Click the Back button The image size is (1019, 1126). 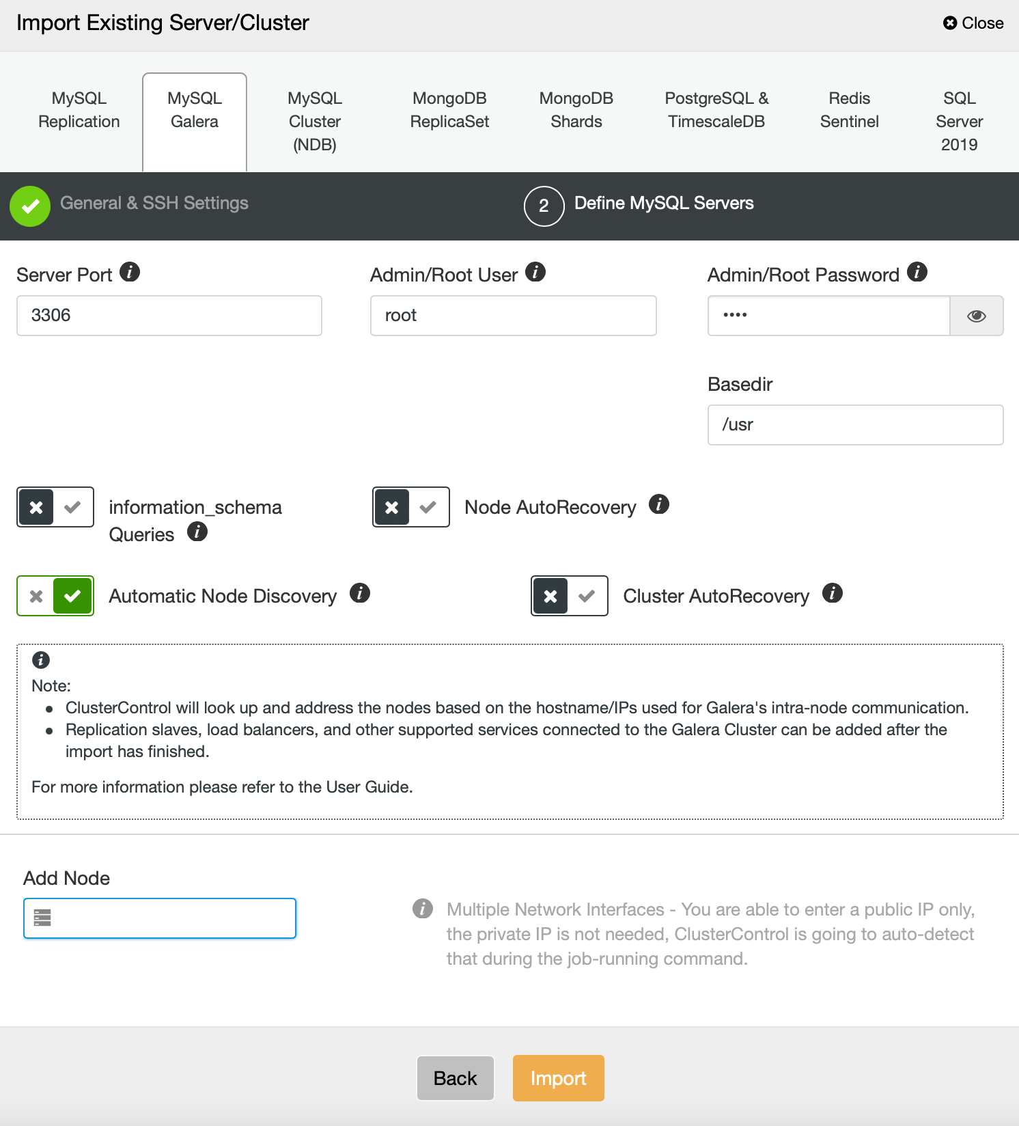pyautogui.click(x=456, y=1078)
